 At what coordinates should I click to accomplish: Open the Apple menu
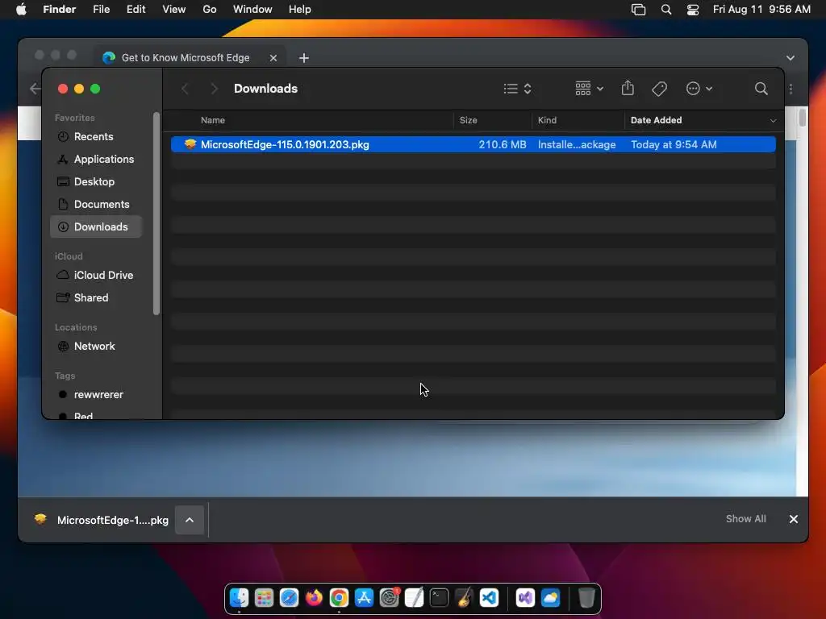tap(21, 10)
